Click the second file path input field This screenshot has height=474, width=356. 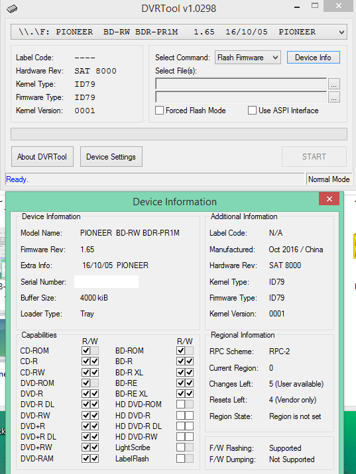(x=241, y=97)
